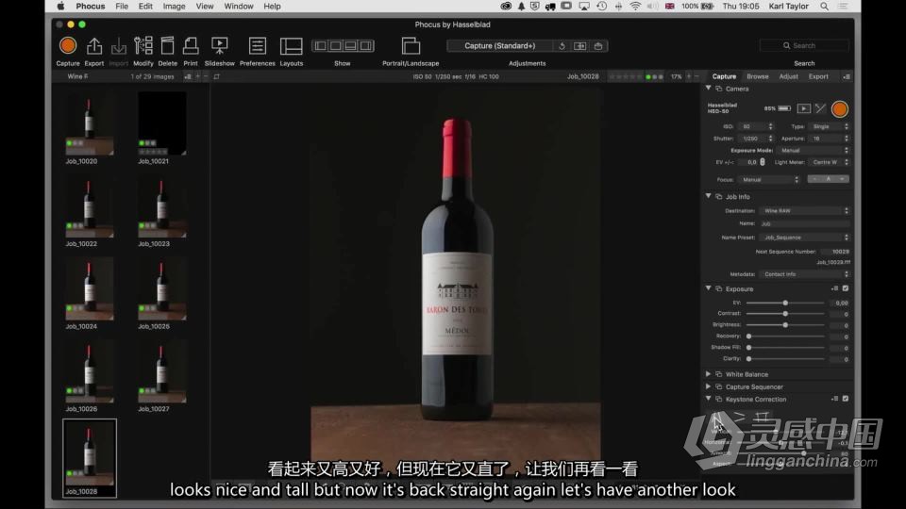Expand the Capture Sequencer section
Screen dimensions: 906x509
coord(709,386)
